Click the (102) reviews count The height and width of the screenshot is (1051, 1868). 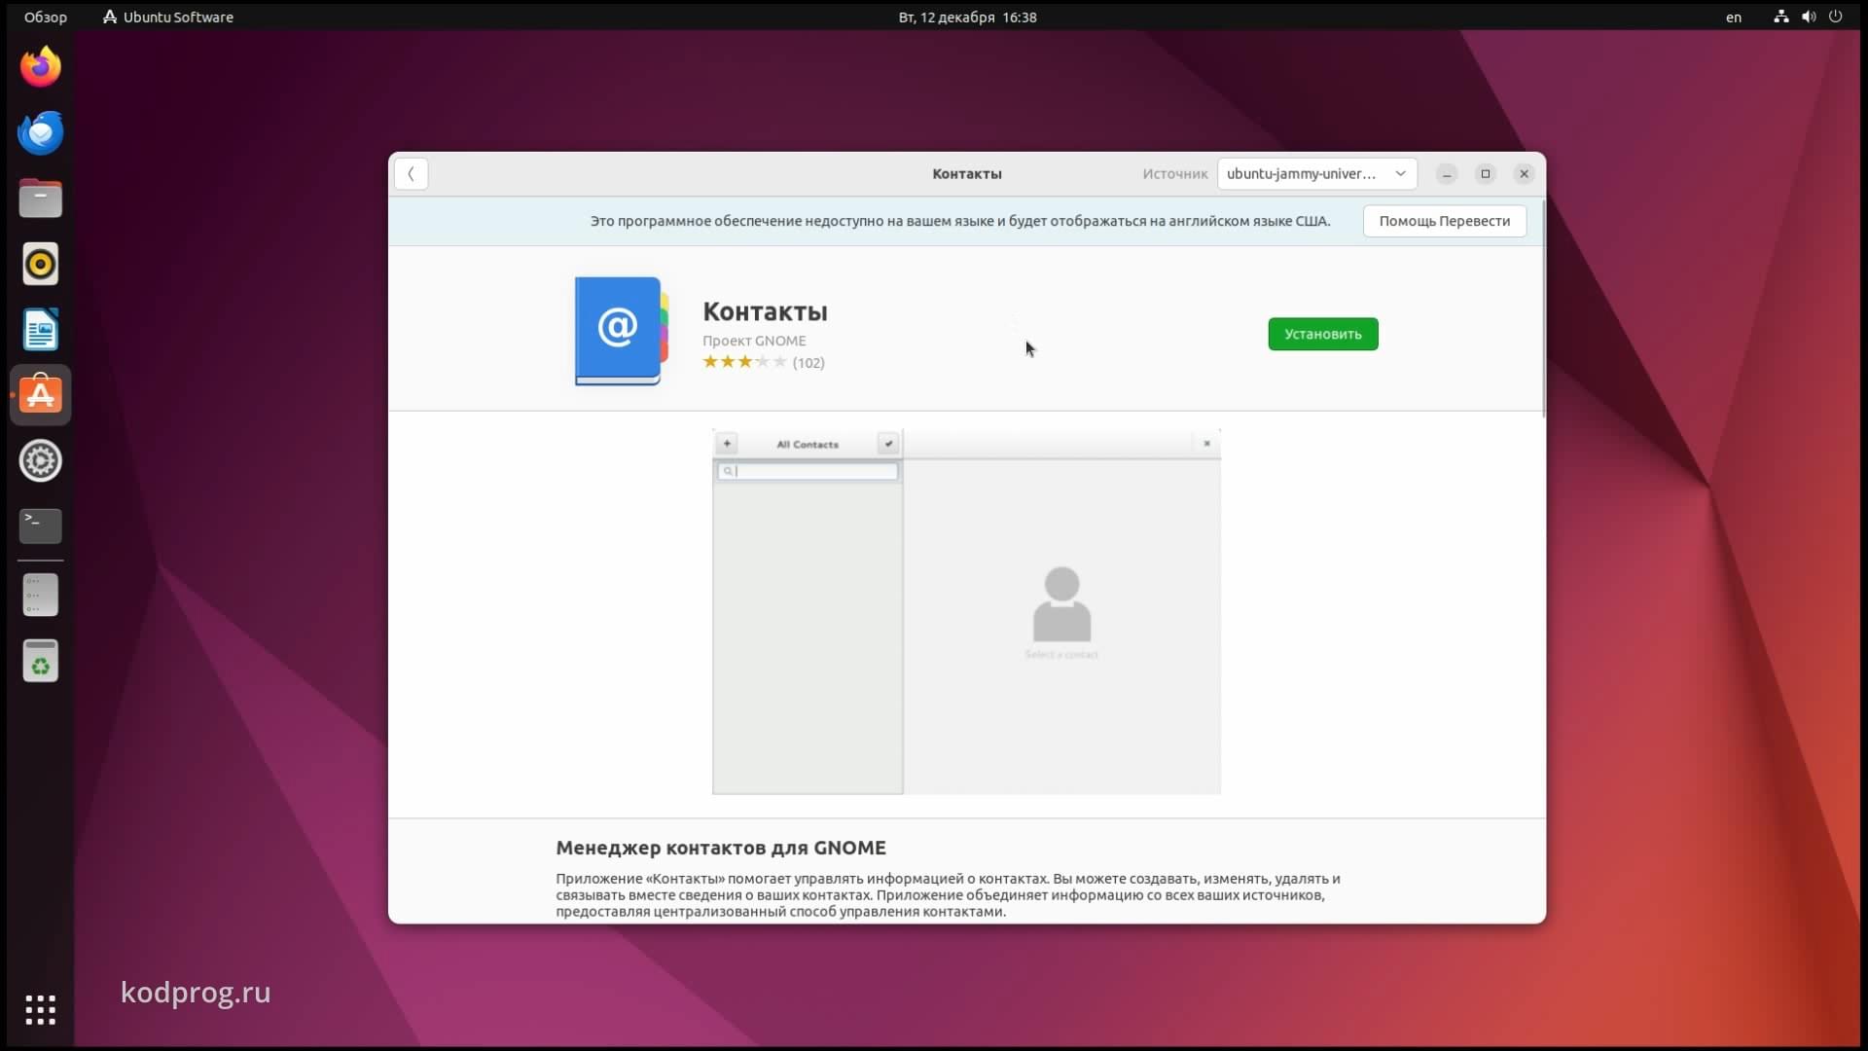pyautogui.click(x=808, y=363)
